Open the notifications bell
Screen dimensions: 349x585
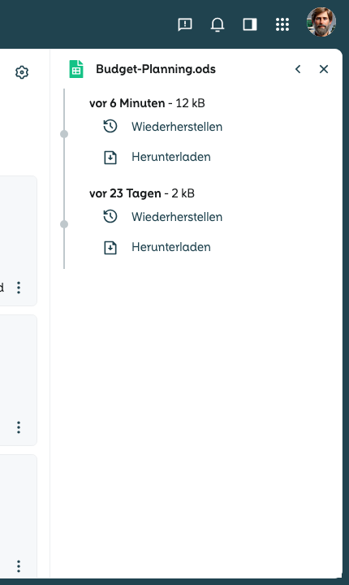(218, 24)
